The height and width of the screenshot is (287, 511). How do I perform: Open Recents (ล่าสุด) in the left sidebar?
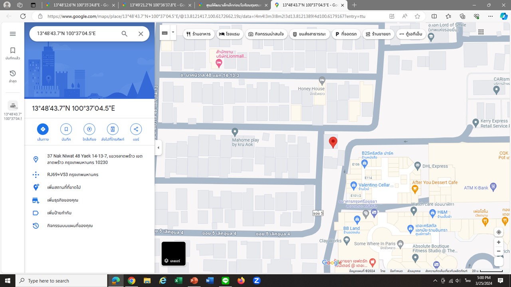tap(13, 76)
